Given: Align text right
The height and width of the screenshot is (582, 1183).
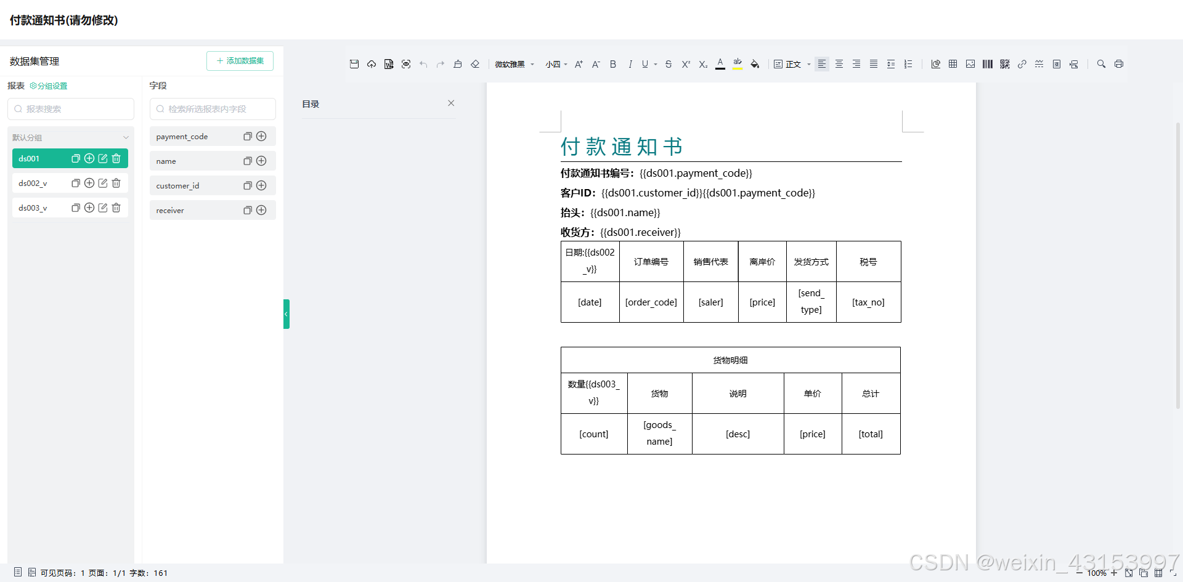Looking at the screenshot, I should (x=856, y=64).
